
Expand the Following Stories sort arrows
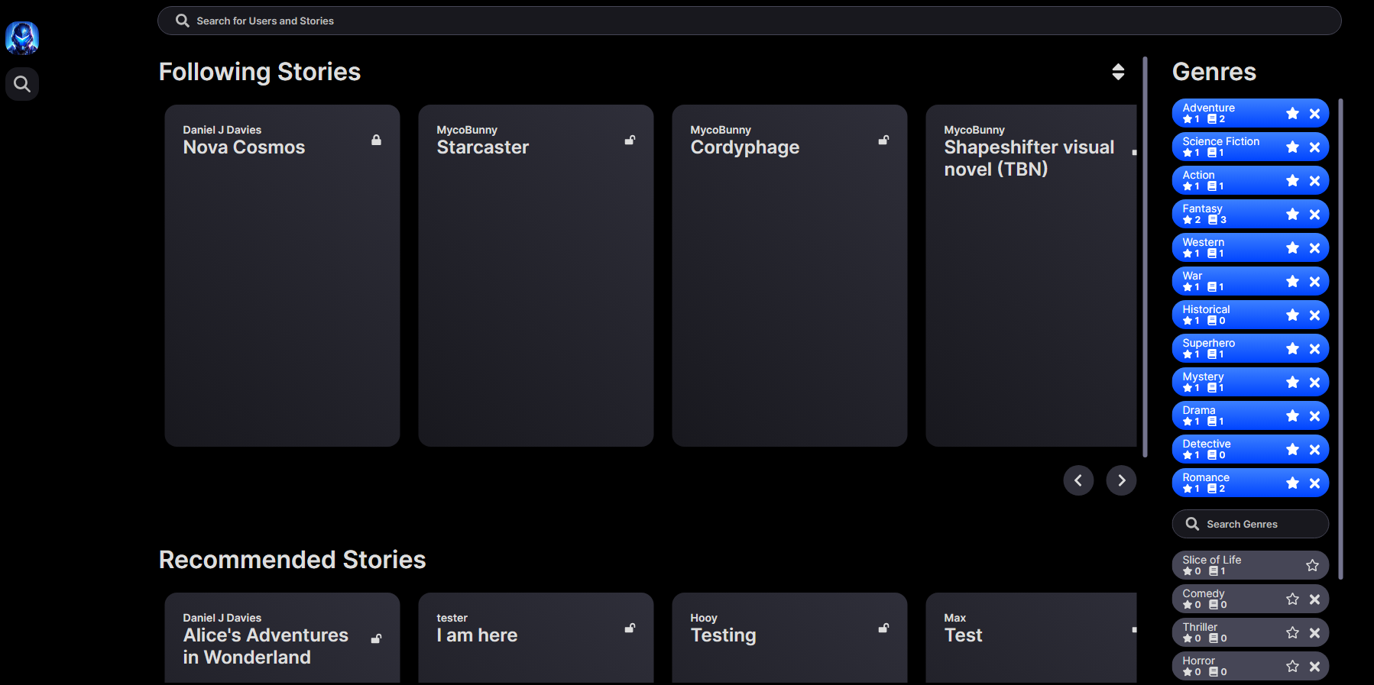1118,72
